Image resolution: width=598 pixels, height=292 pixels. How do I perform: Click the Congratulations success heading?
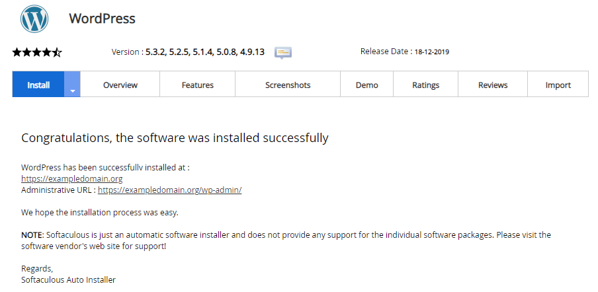[x=175, y=138]
